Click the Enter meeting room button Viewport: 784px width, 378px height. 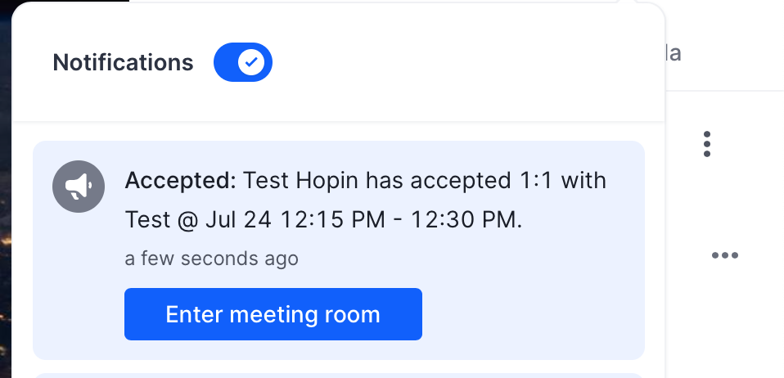coord(273,314)
